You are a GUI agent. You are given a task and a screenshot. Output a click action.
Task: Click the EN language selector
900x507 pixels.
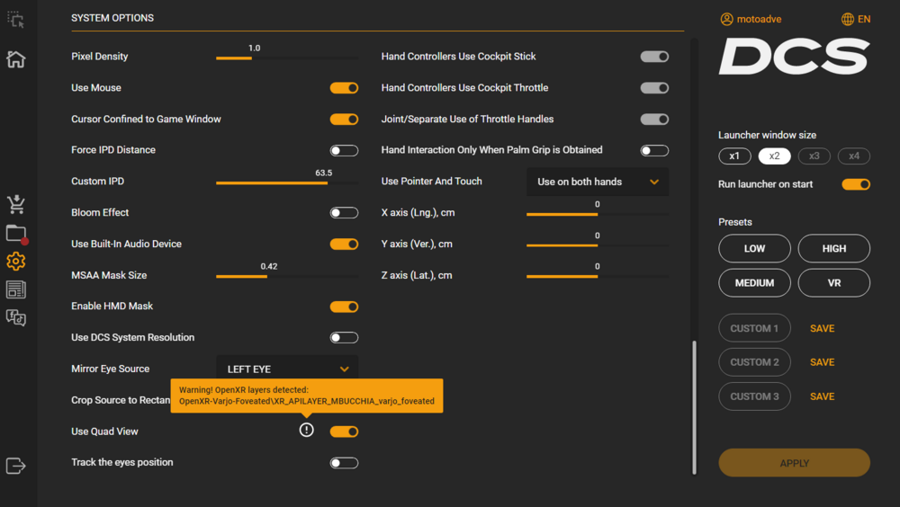pos(863,19)
